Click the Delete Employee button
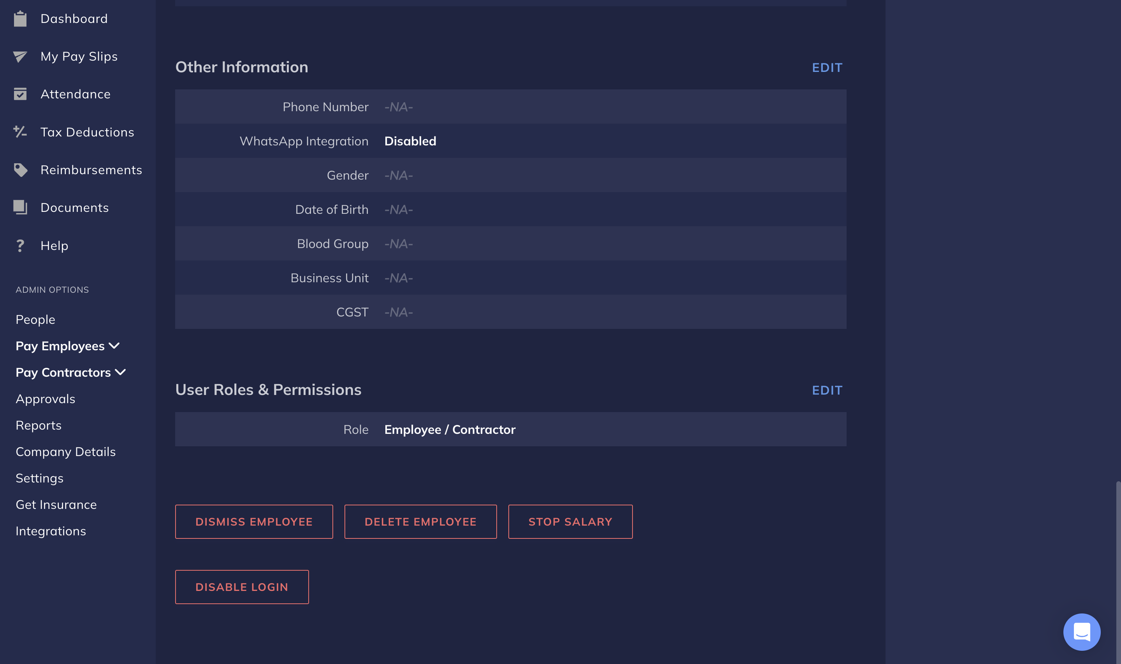Viewport: 1121px width, 664px height. tap(420, 522)
